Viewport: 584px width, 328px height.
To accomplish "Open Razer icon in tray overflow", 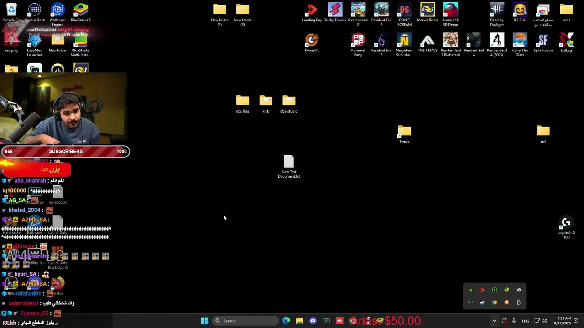I will click(x=495, y=290).
